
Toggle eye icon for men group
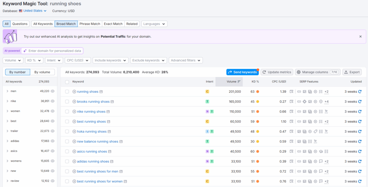point(52,91)
